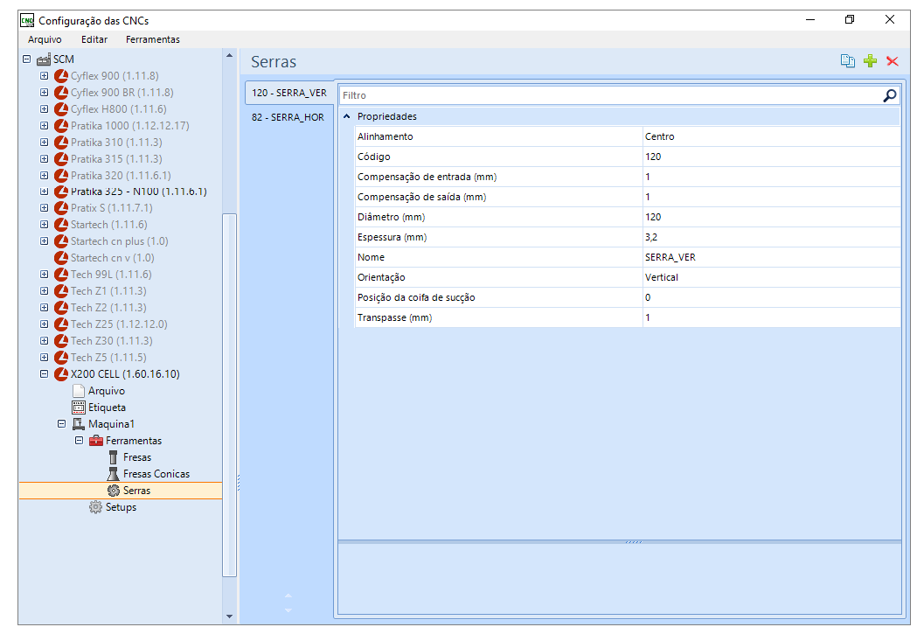This screenshot has width=917, height=634.
Task: Expand the Tech Z1 node
Action: [x=44, y=290]
